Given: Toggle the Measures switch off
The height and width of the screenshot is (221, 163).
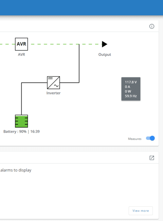Looking at the screenshot, I should point(150,138).
